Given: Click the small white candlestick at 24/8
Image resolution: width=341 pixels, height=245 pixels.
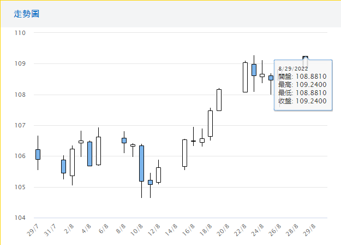Looking at the screenshot, I should point(262,75).
